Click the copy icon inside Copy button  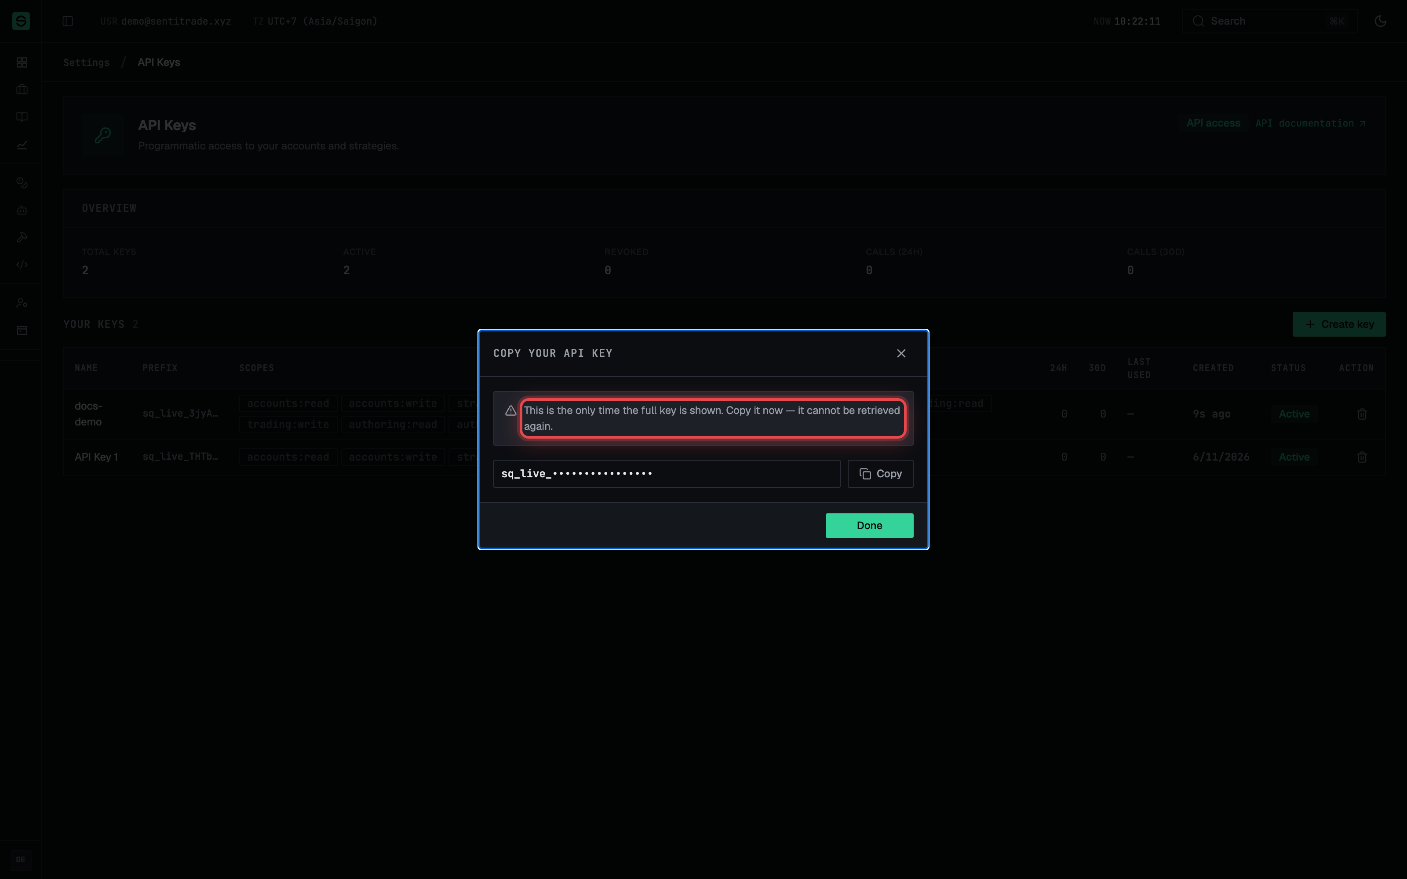pos(865,474)
